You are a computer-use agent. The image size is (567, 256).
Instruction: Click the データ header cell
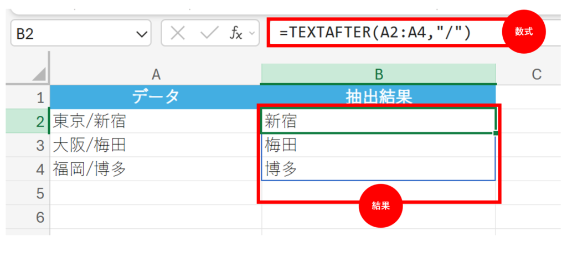(x=156, y=97)
